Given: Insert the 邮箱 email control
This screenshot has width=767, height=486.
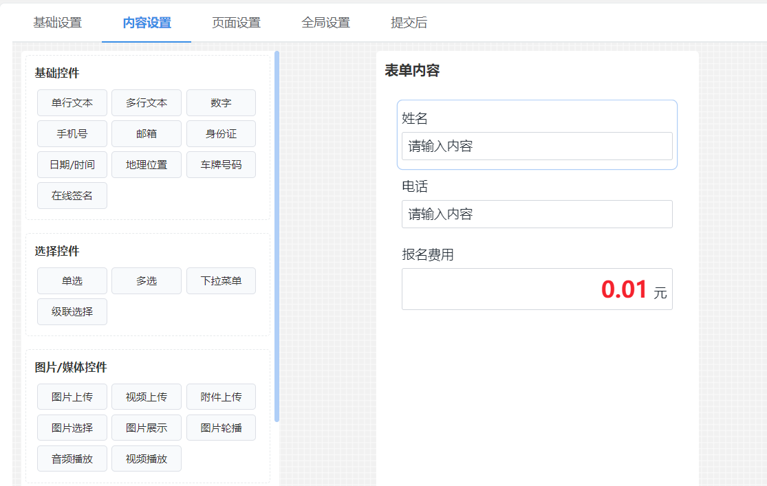Looking at the screenshot, I should coord(147,133).
